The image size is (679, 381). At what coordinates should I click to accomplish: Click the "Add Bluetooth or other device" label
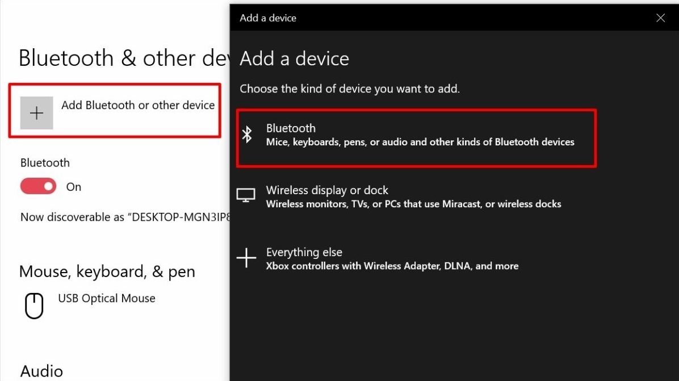138,105
